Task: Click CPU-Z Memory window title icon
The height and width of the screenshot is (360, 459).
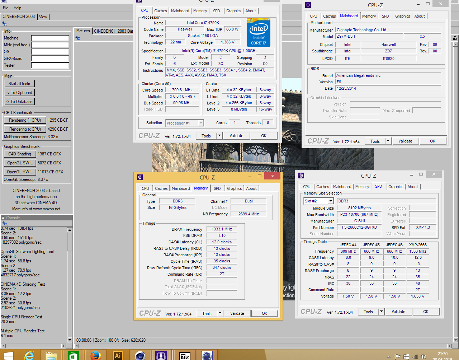Action: (x=140, y=177)
